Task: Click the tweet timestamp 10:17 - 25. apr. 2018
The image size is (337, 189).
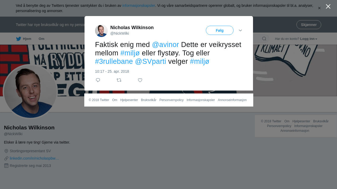Action: pos(112,71)
